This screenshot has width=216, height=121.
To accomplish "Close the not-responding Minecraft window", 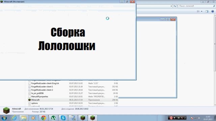I will tap(132, 2).
